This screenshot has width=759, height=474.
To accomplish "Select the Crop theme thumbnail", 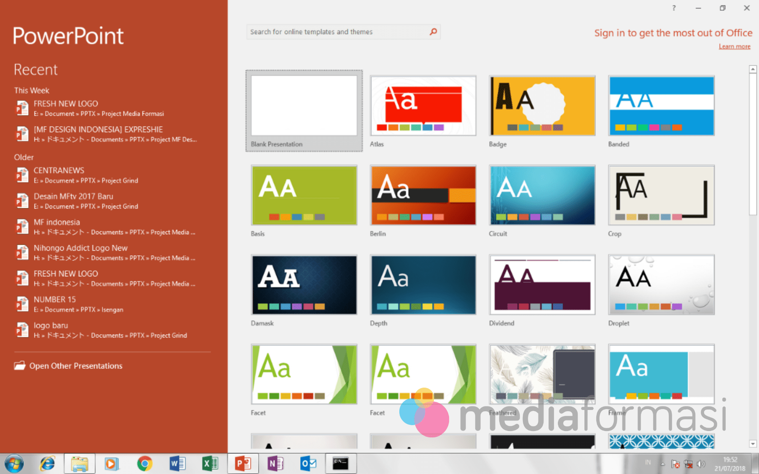I will (661, 195).
